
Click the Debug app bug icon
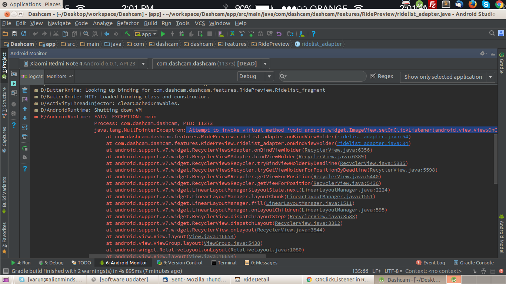pyautogui.click(x=182, y=34)
